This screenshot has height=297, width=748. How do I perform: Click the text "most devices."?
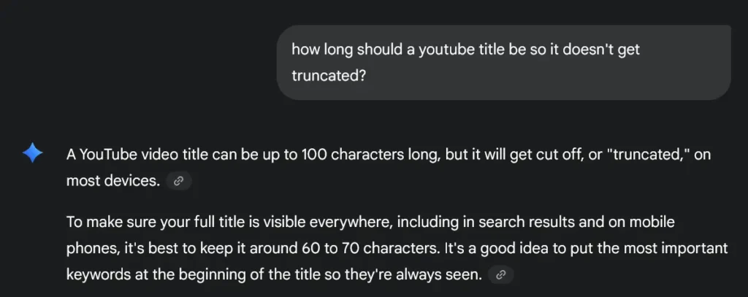113,181
